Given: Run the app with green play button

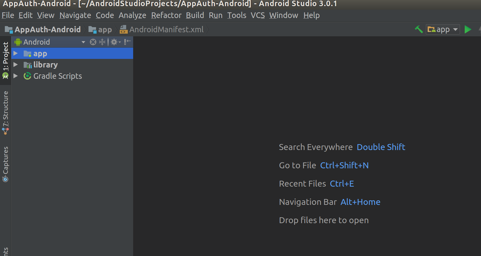Looking at the screenshot, I should [468, 29].
